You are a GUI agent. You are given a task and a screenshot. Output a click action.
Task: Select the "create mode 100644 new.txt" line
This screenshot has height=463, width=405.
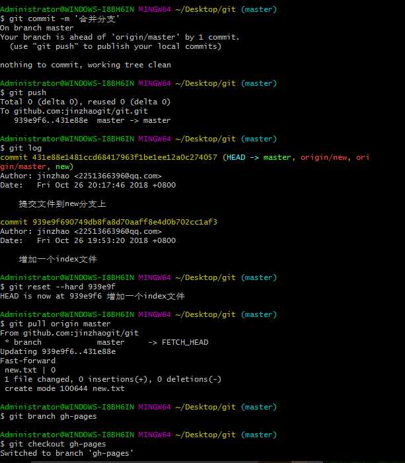(65, 388)
